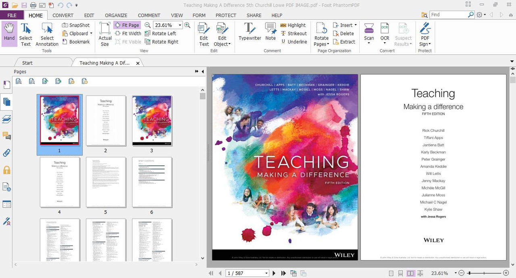This screenshot has height=278, width=516.
Task: Select the Hand tool
Action: 9,34
